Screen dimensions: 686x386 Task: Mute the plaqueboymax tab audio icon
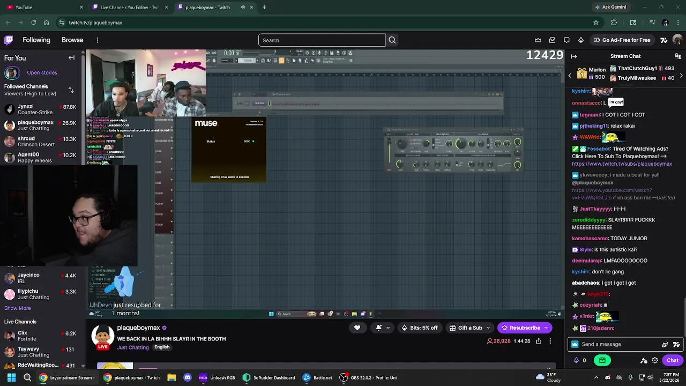(x=243, y=7)
